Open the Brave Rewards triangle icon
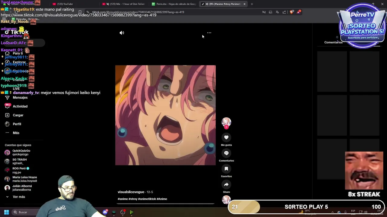This screenshot has height=217, width=387. tap(299, 12)
